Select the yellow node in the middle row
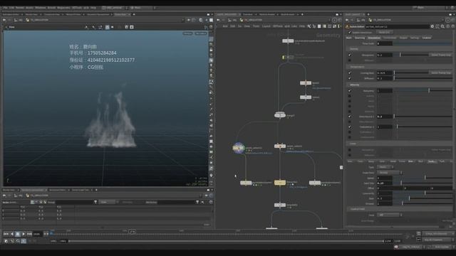The height and width of the screenshot is (256, 456). (280, 183)
